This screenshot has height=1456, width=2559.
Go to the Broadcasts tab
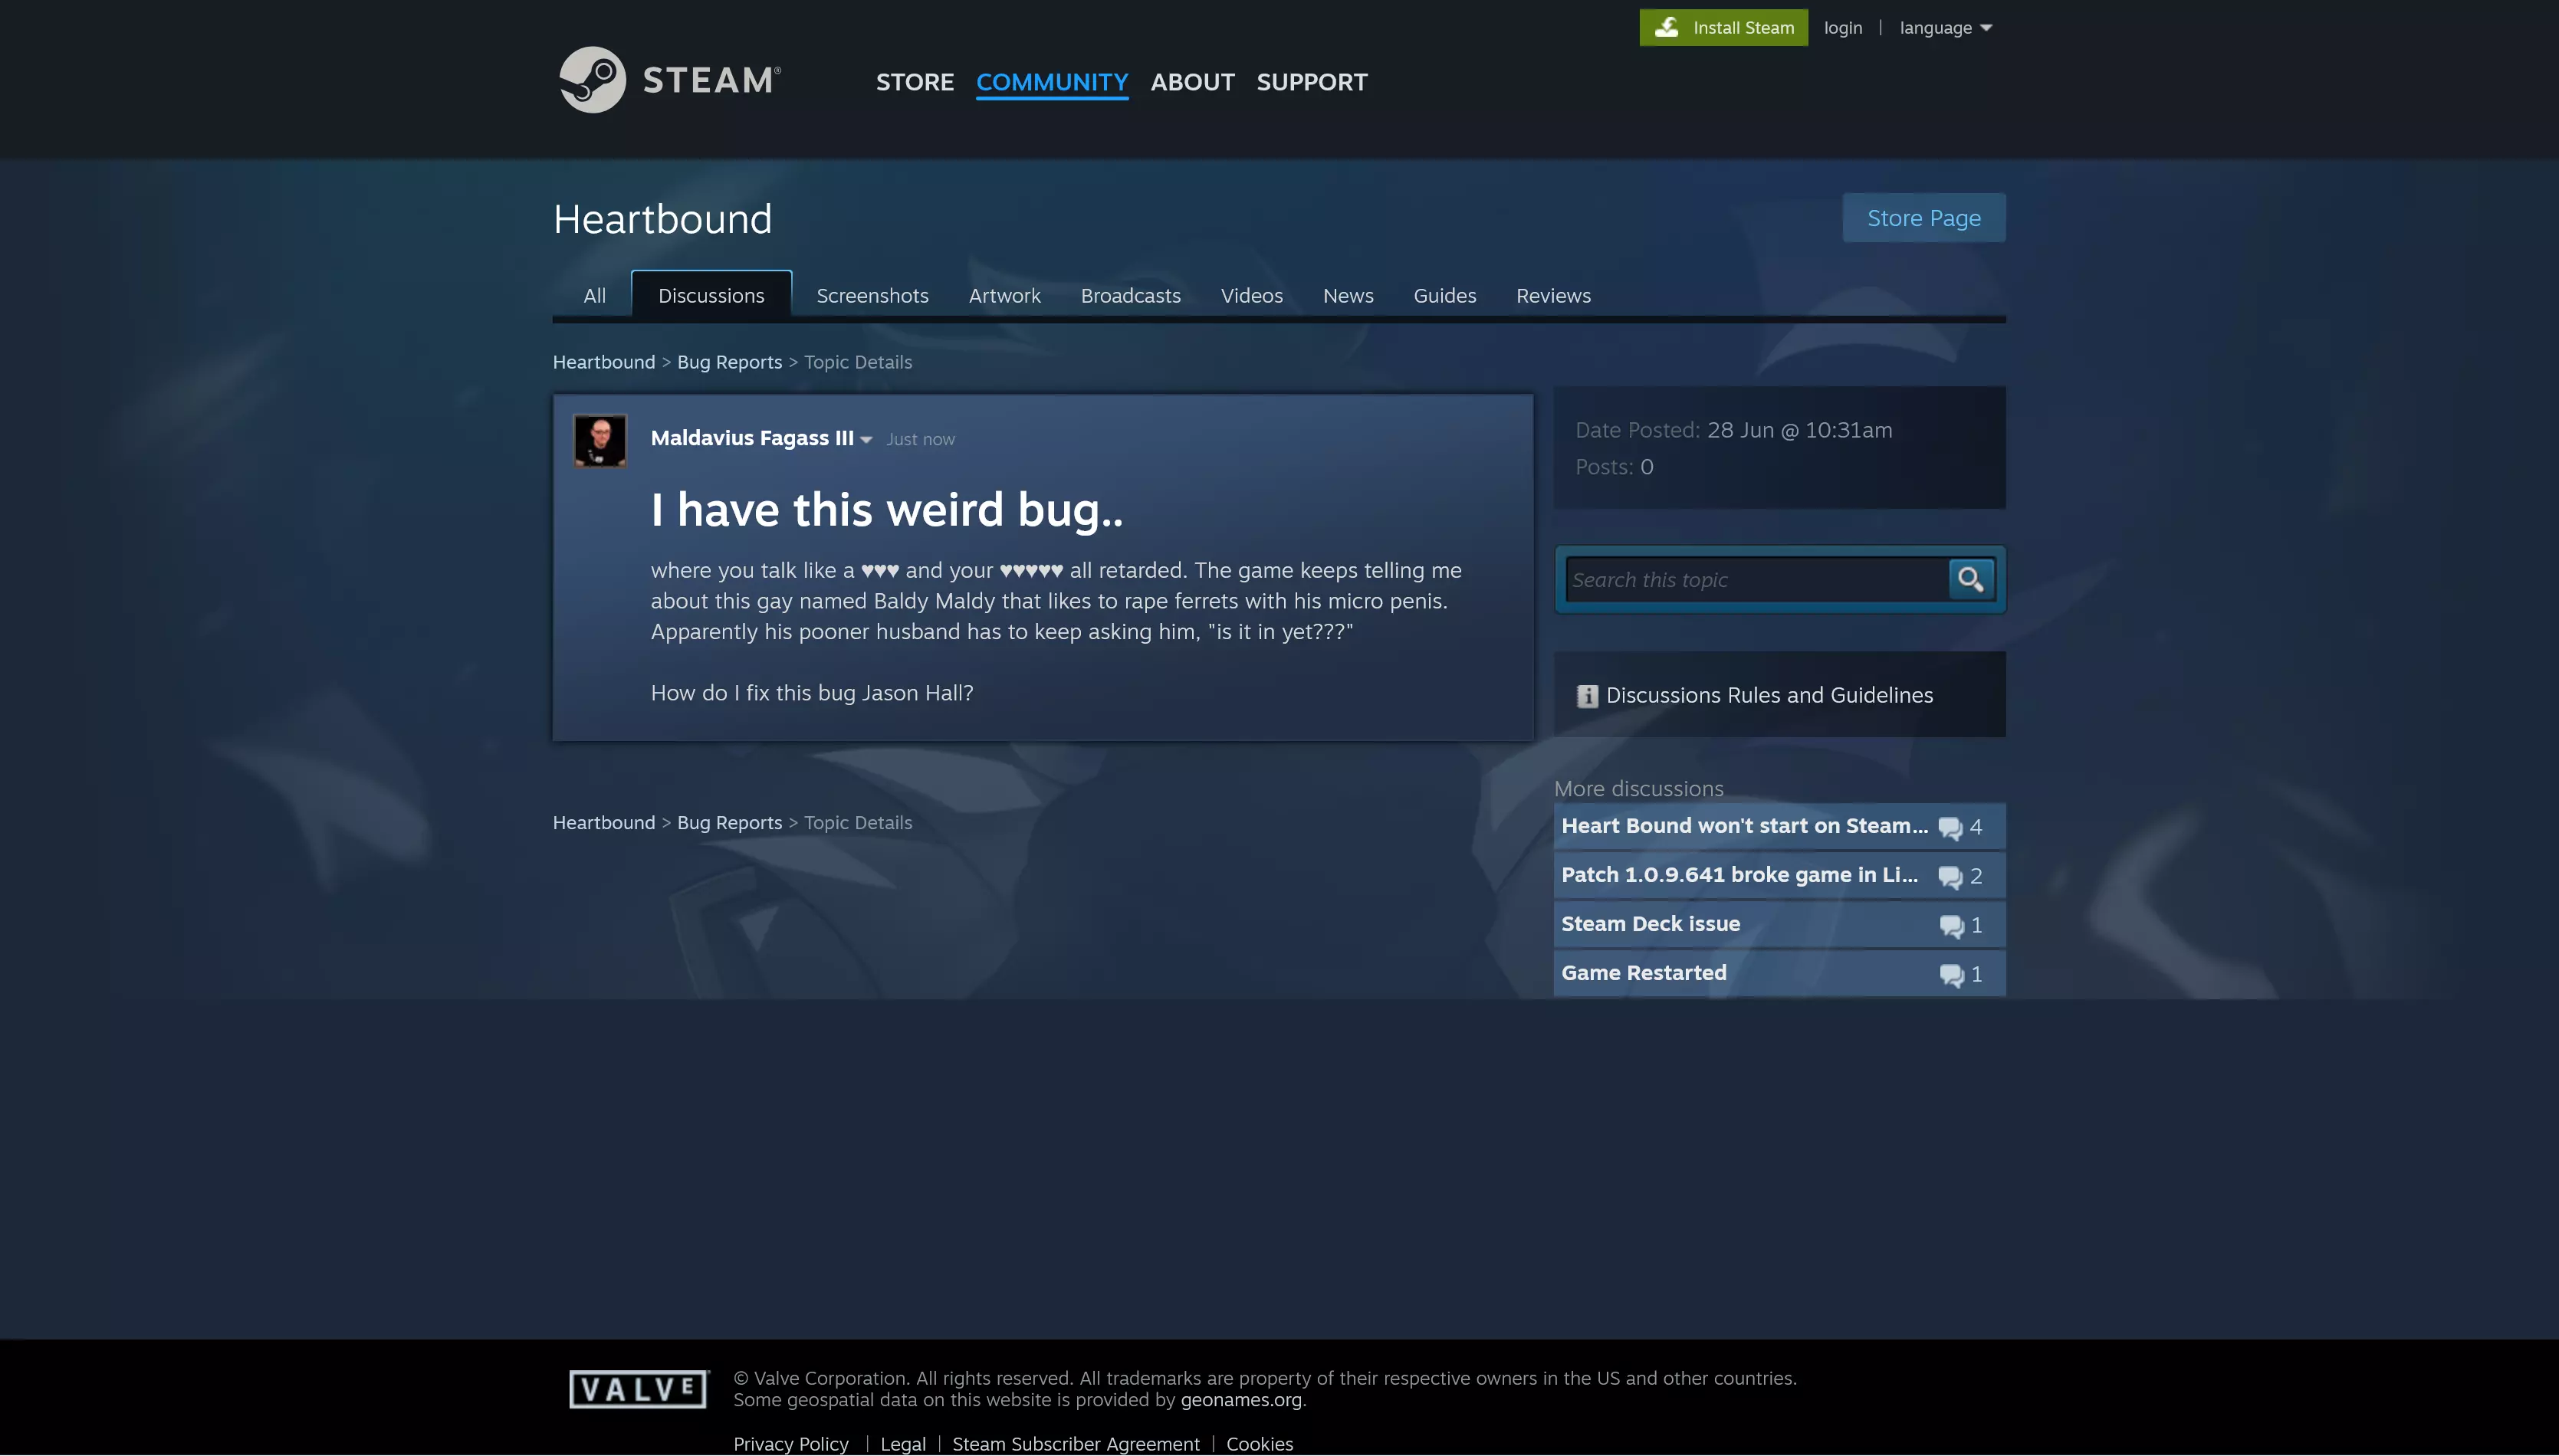pyautogui.click(x=1131, y=296)
